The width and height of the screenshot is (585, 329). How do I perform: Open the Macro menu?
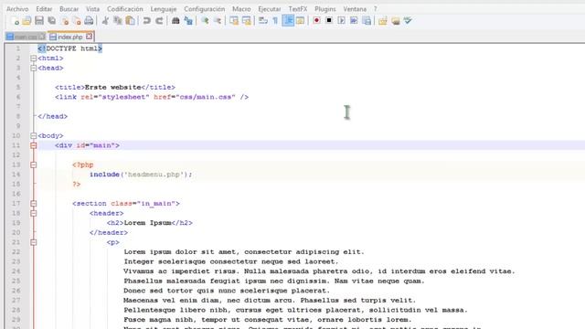point(241,8)
